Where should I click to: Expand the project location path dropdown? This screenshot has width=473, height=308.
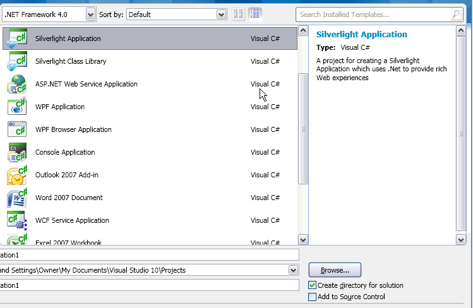[293, 270]
